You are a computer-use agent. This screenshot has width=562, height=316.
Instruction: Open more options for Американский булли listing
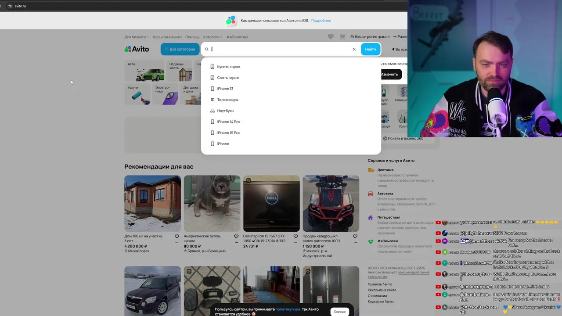(x=236, y=242)
